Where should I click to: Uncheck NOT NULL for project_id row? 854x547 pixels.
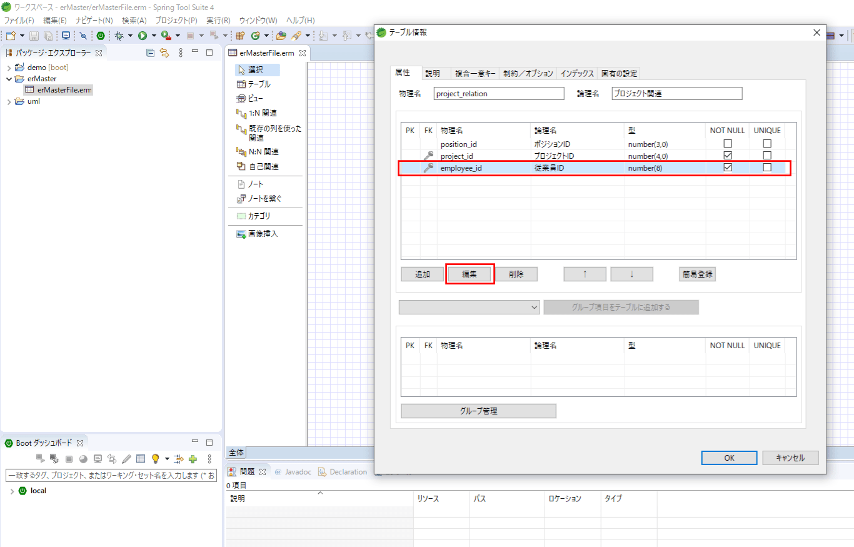coord(727,156)
